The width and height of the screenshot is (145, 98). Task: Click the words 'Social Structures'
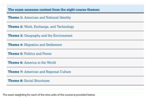point(37,81)
